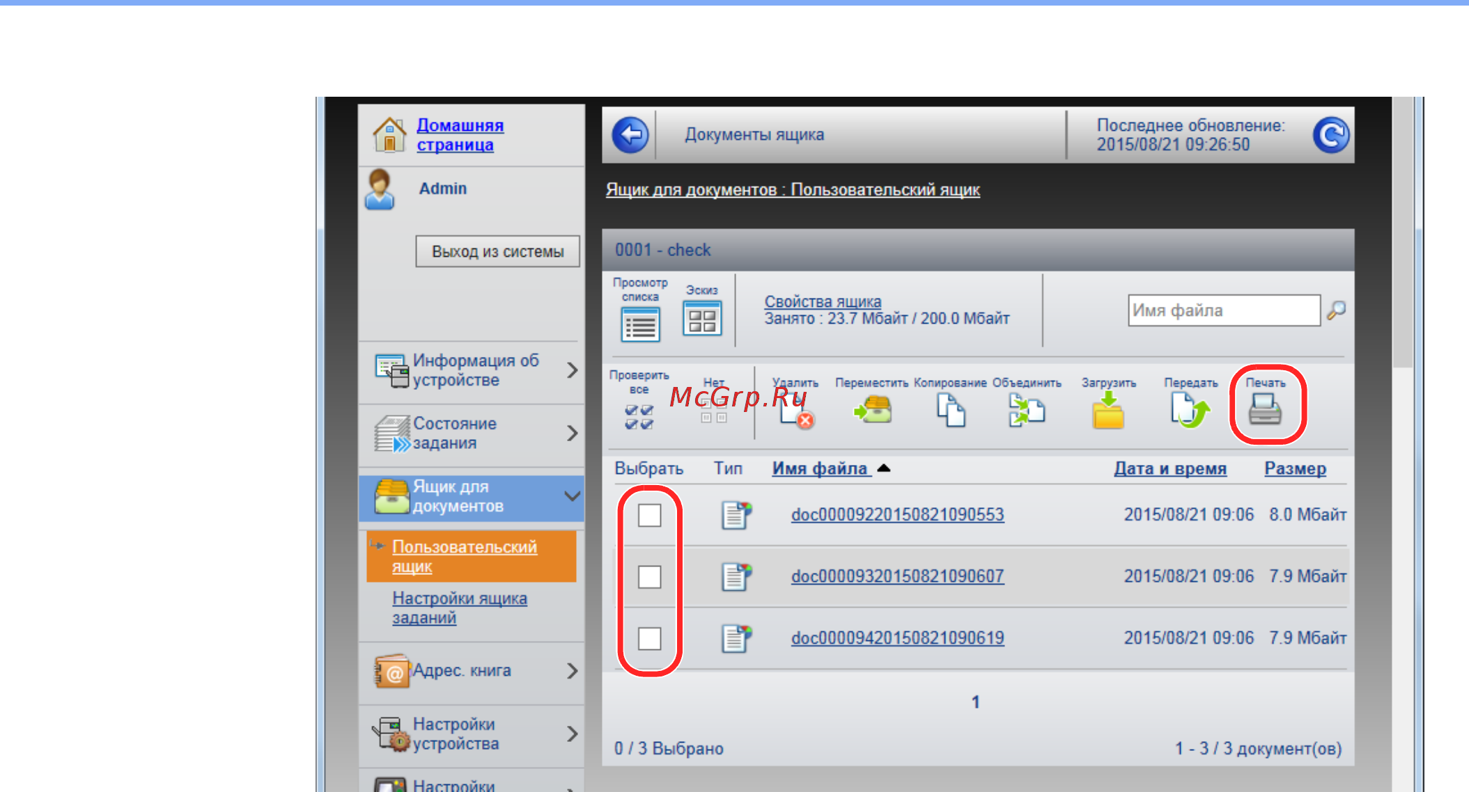Click file type icon of doc00009420150821090619
Screen dimensions: 1469x792
(x=736, y=638)
